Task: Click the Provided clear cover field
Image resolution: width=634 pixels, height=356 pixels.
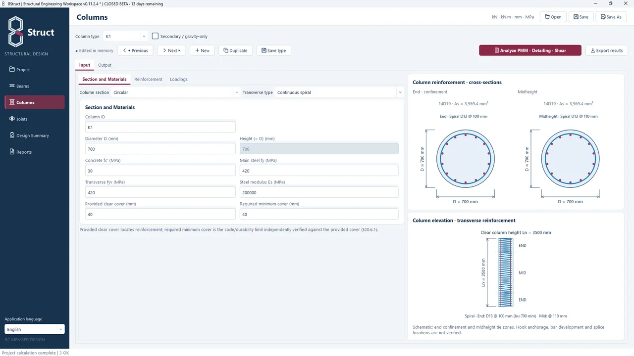Action: pos(160,214)
